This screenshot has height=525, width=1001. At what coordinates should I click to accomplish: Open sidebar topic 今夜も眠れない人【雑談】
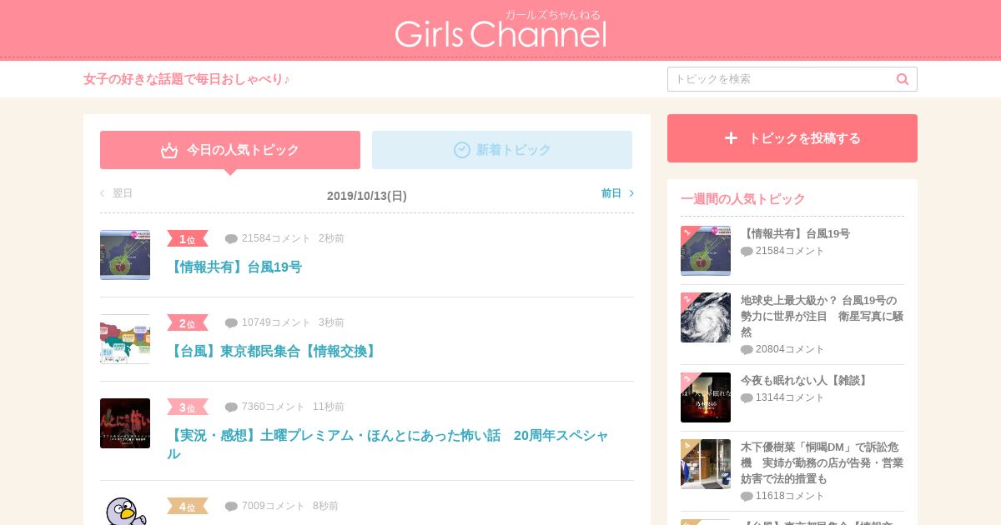pyautogui.click(x=806, y=381)
